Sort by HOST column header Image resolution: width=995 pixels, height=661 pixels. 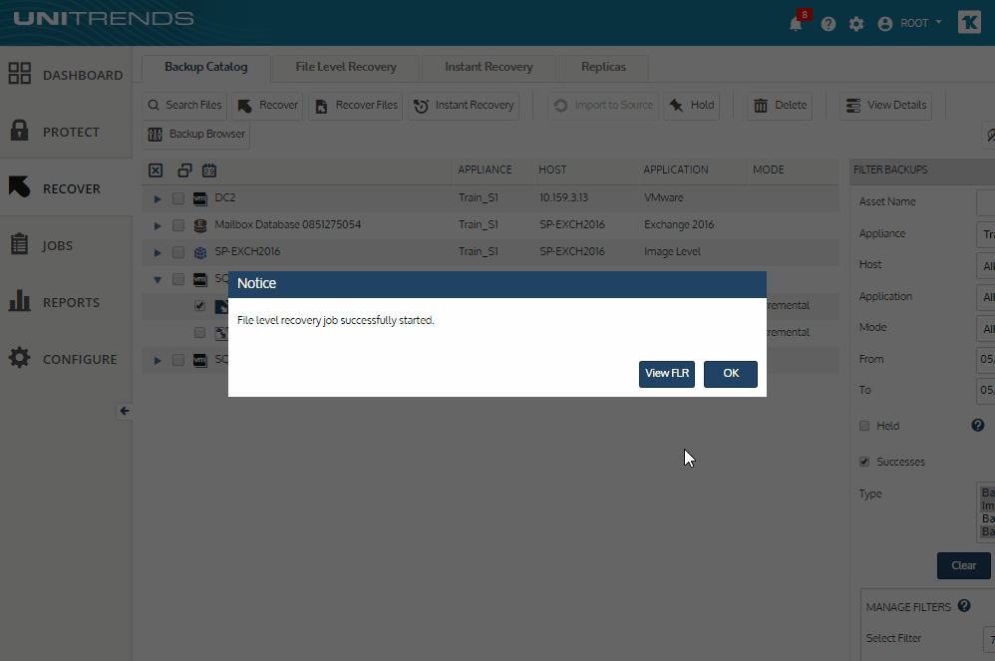click(552, 170)
